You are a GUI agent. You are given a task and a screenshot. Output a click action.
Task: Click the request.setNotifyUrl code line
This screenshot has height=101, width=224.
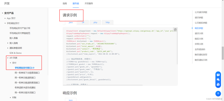pyautogui.click(x=79, y=36)
